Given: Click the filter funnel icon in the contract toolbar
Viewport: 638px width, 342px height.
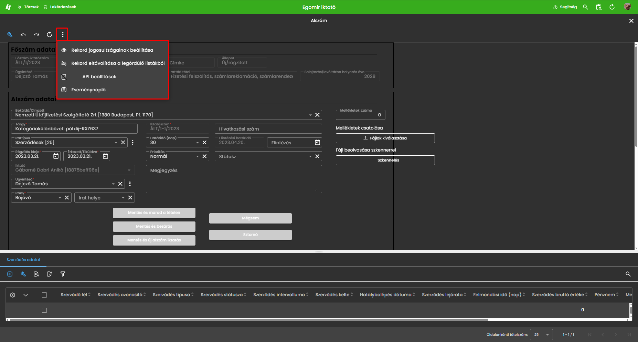Looking at the screenshot, I should pyautogui.click(x=63, y=274).
